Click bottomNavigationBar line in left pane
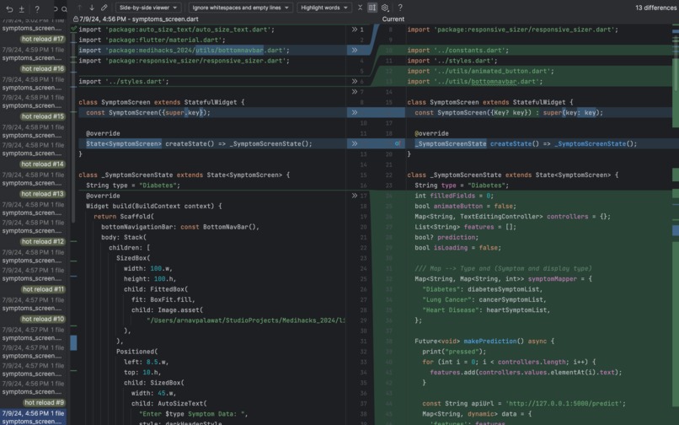679x425 pixels. (x=180, y=227)
